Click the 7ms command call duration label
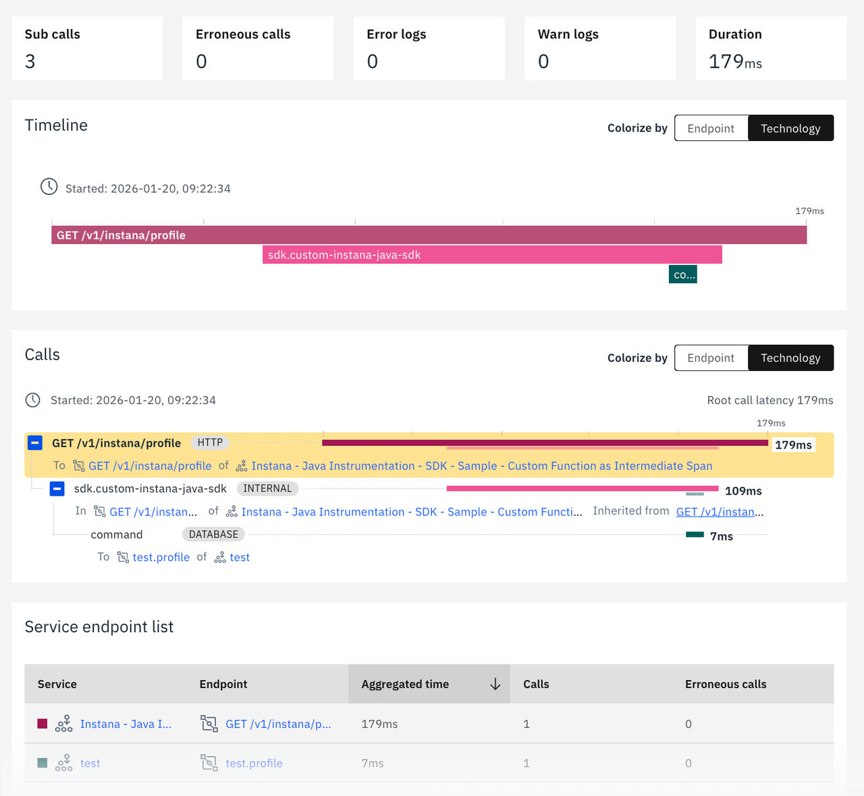The image size is (864, 796). coord(722,536)
